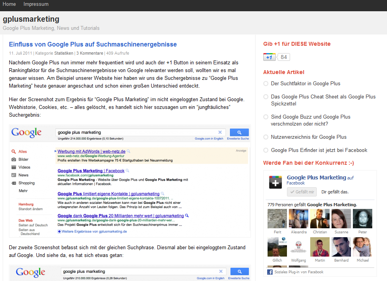Open Alexandra's profile picture
Viewport: 387px width, 281px height.
299,219
